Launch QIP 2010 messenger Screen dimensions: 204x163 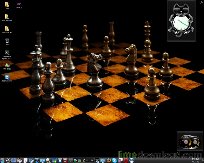pyautogui.click(x=7, y=65)
